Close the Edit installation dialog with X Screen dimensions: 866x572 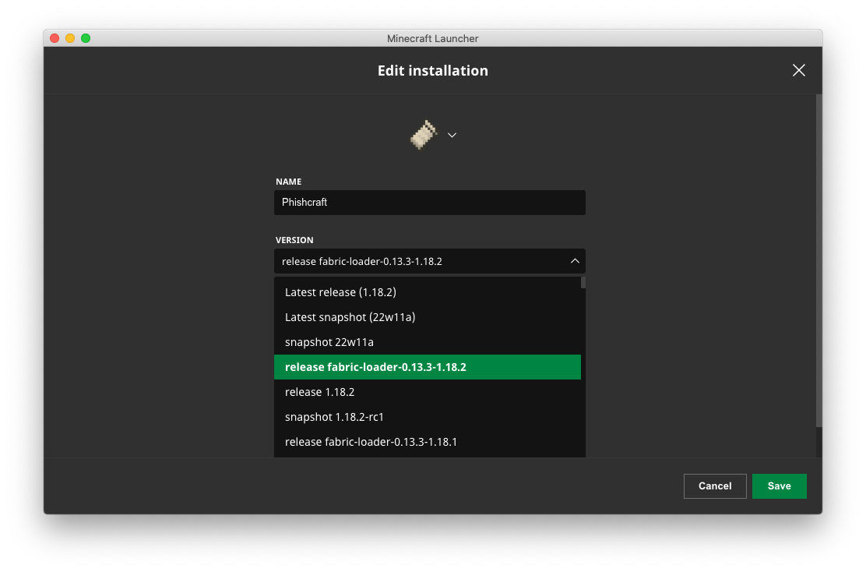pos(798,70)
